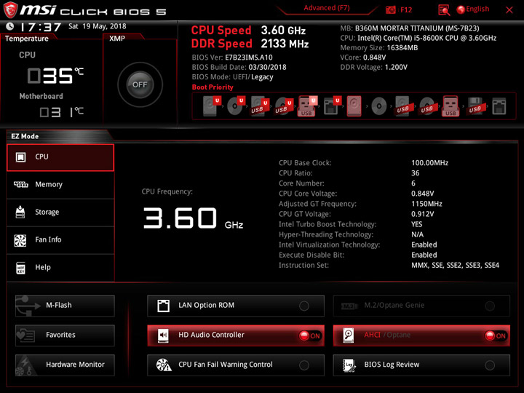
Task: Click the CPU Ratio value 36
Action: 415,173
